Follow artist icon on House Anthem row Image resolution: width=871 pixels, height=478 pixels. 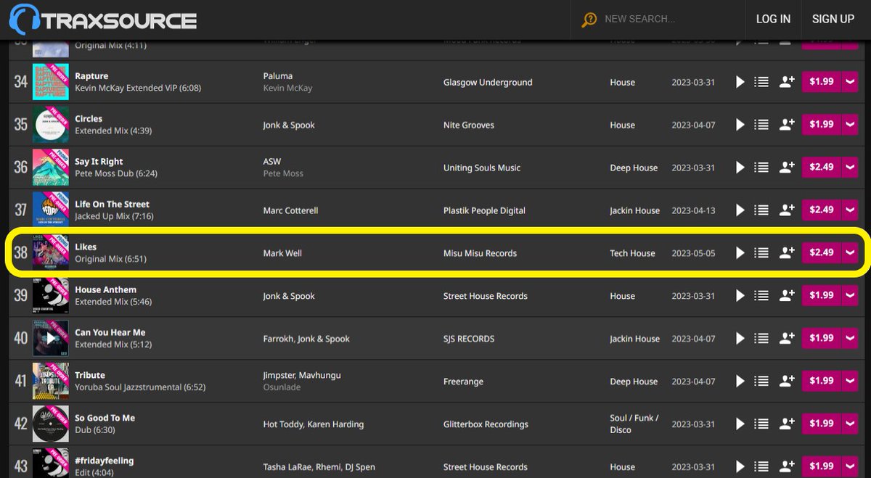(787, 296)
